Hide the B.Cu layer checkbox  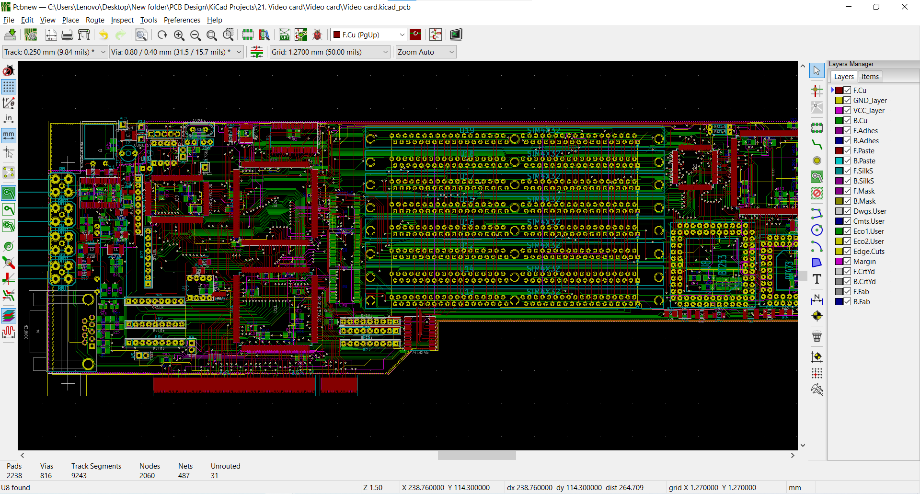[x=847, y=121]
